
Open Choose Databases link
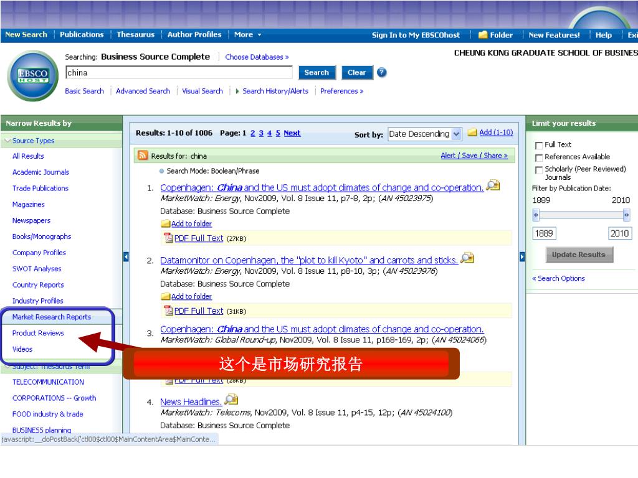pyautogui.click(x=257, y=57)
